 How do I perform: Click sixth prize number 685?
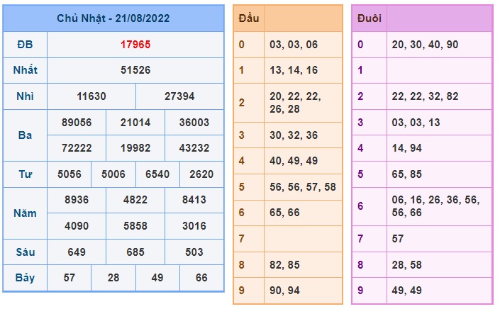[x=135, y=252]
